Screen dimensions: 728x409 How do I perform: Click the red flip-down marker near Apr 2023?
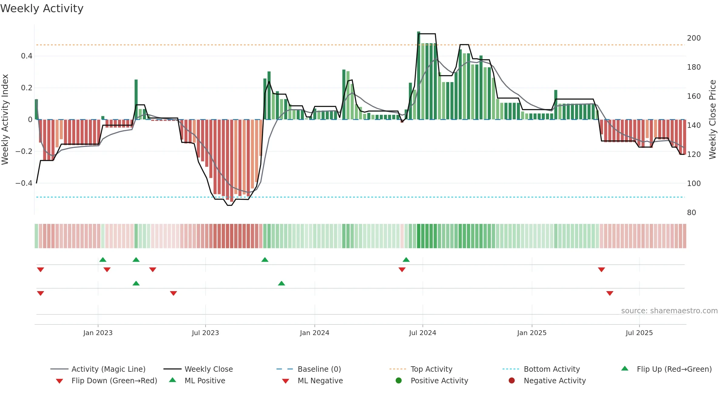pyautogui.click(x=153, y=270)
